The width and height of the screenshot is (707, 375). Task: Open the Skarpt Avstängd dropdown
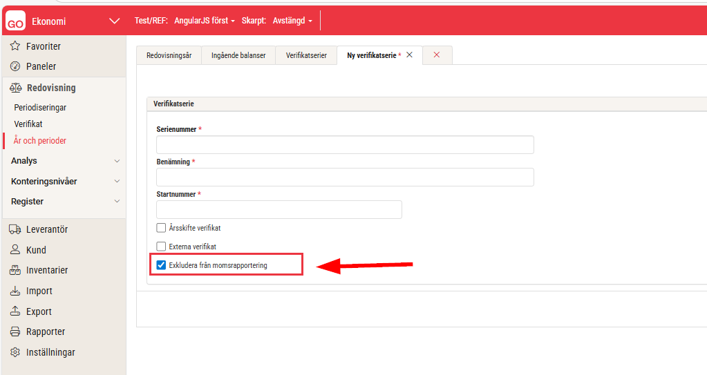(x=292, y=21)
